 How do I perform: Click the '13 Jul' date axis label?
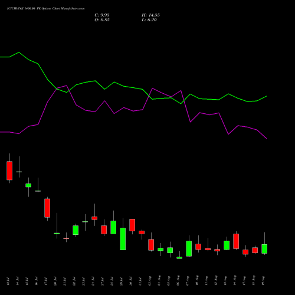click(8, 281)
